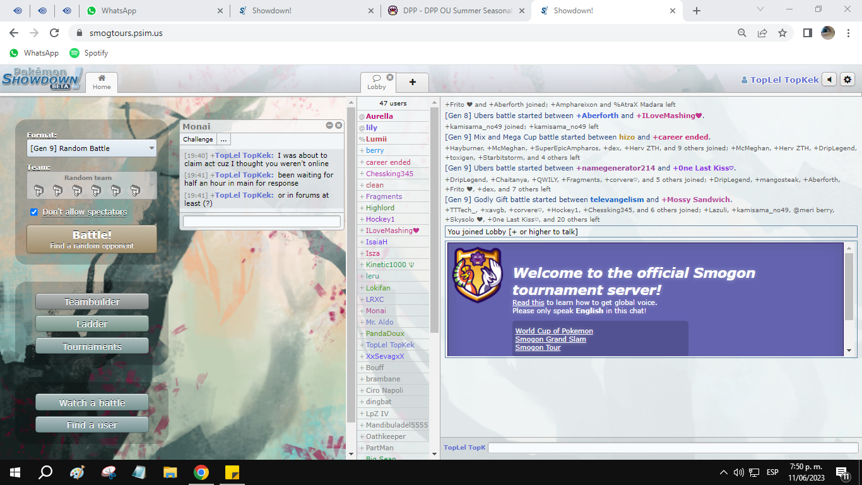
Task: Minimize the Monai chat window
Action: tap(329, 126)
